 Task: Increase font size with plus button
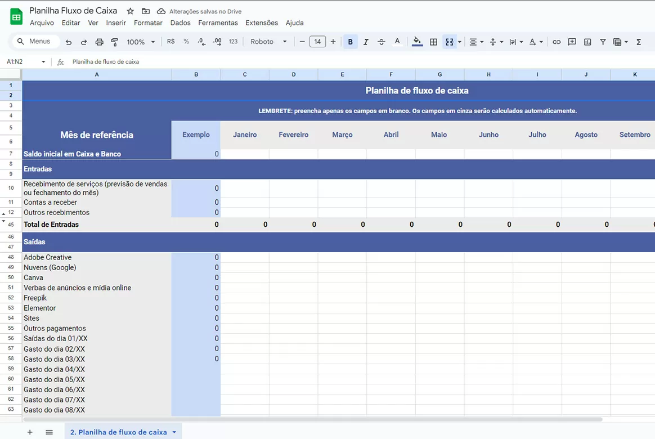(333, 41)
